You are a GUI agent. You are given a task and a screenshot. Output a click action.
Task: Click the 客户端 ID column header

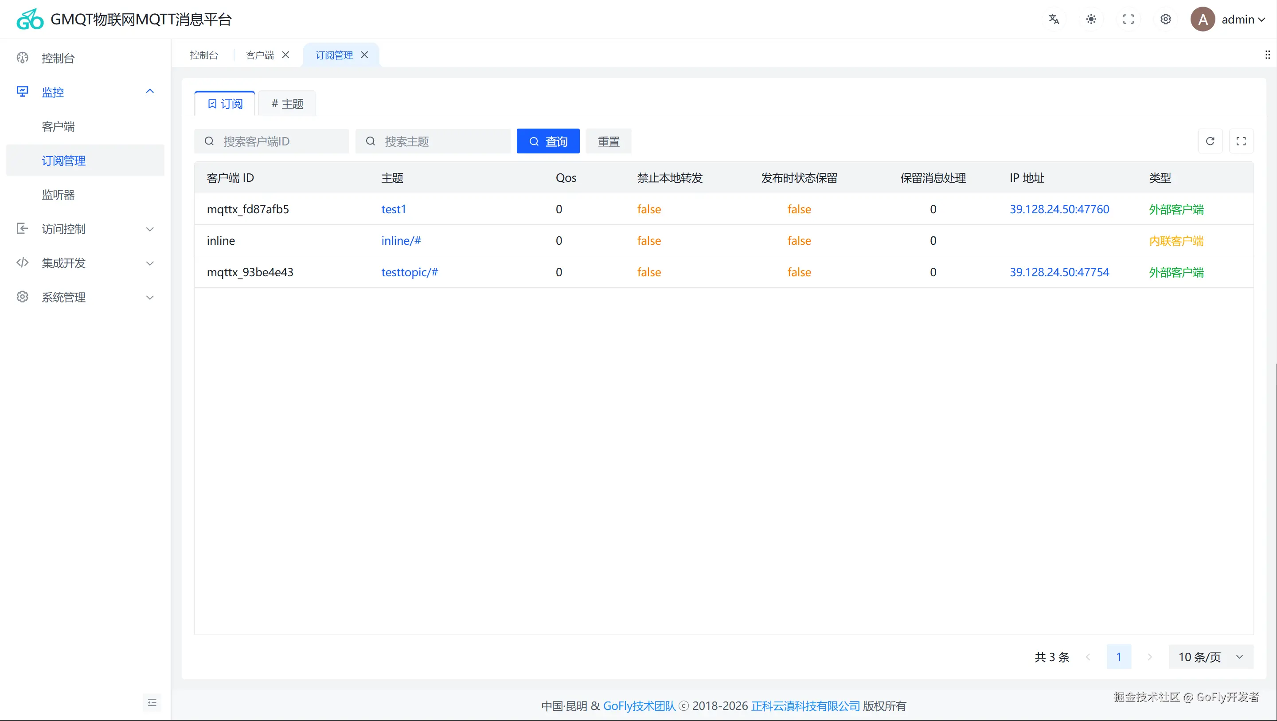pos(230,178)
